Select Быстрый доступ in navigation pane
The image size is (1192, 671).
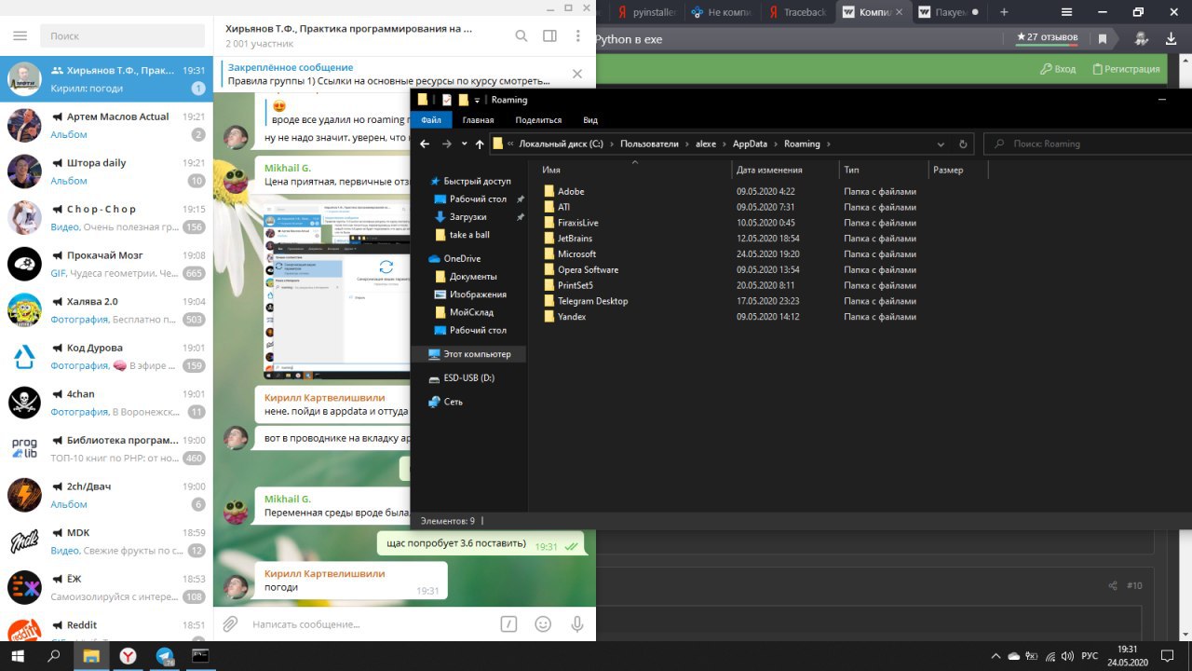tap(469, 181)
